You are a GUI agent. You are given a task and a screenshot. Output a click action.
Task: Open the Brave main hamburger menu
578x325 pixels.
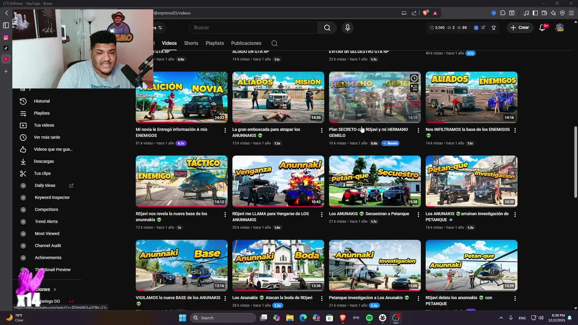[571, 13]
